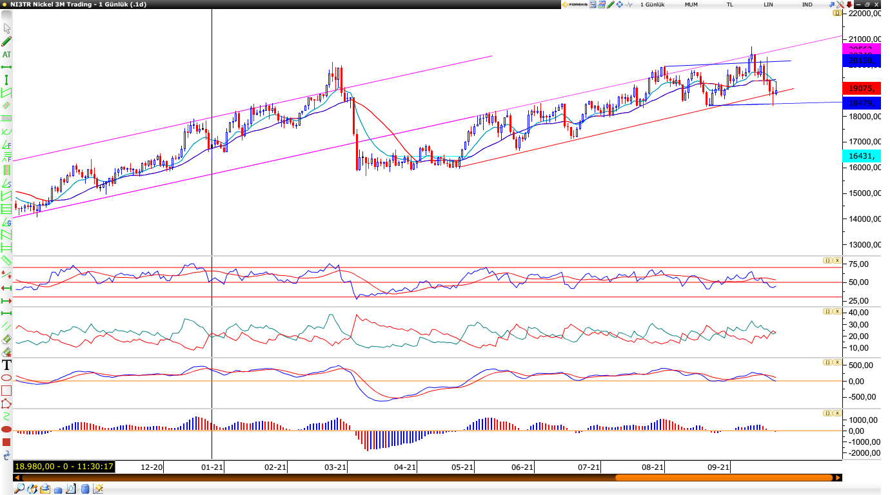Select the horizontal line measure tool
Screen dimensions: 890x495
click(x=7, y=67)
